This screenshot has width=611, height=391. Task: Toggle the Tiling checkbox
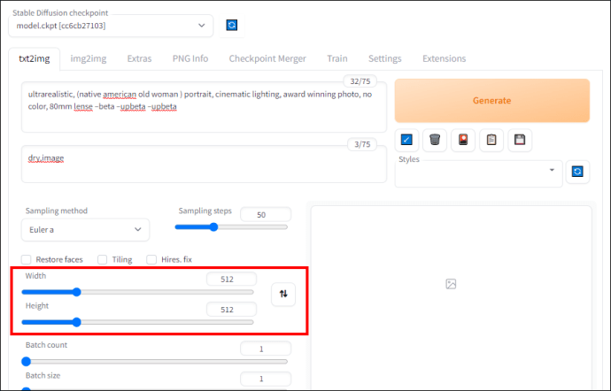pos(103,259)
